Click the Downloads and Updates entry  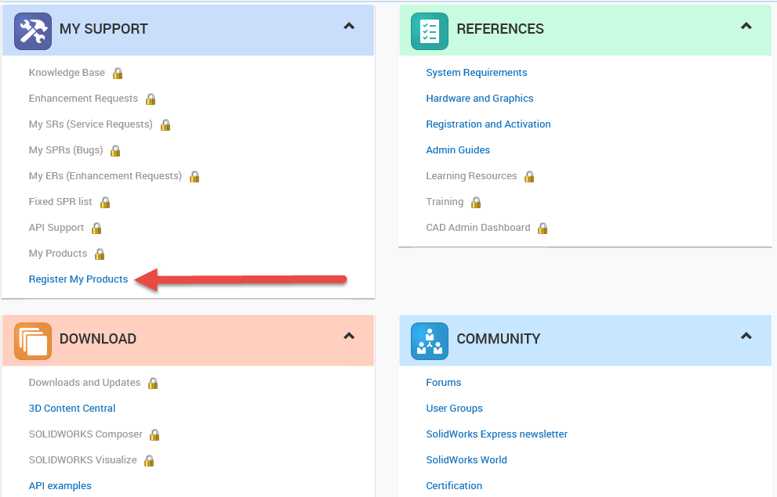coord(85,382)
